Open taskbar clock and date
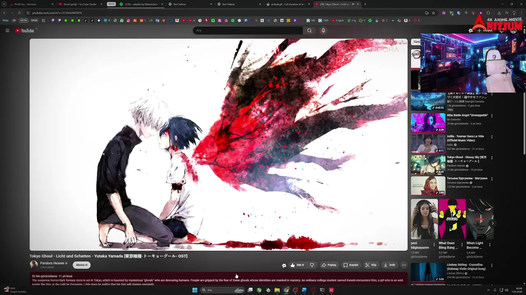This screenshot has height=295, width=526. tap(517, 290)
